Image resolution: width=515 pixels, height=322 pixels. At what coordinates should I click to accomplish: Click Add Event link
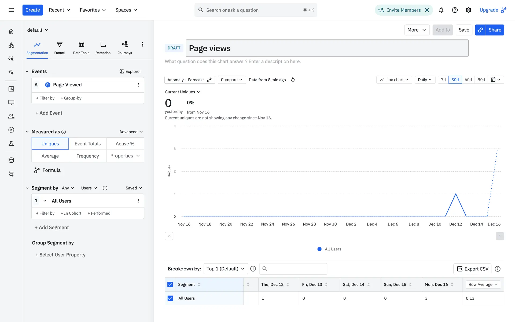pos(49,113)
